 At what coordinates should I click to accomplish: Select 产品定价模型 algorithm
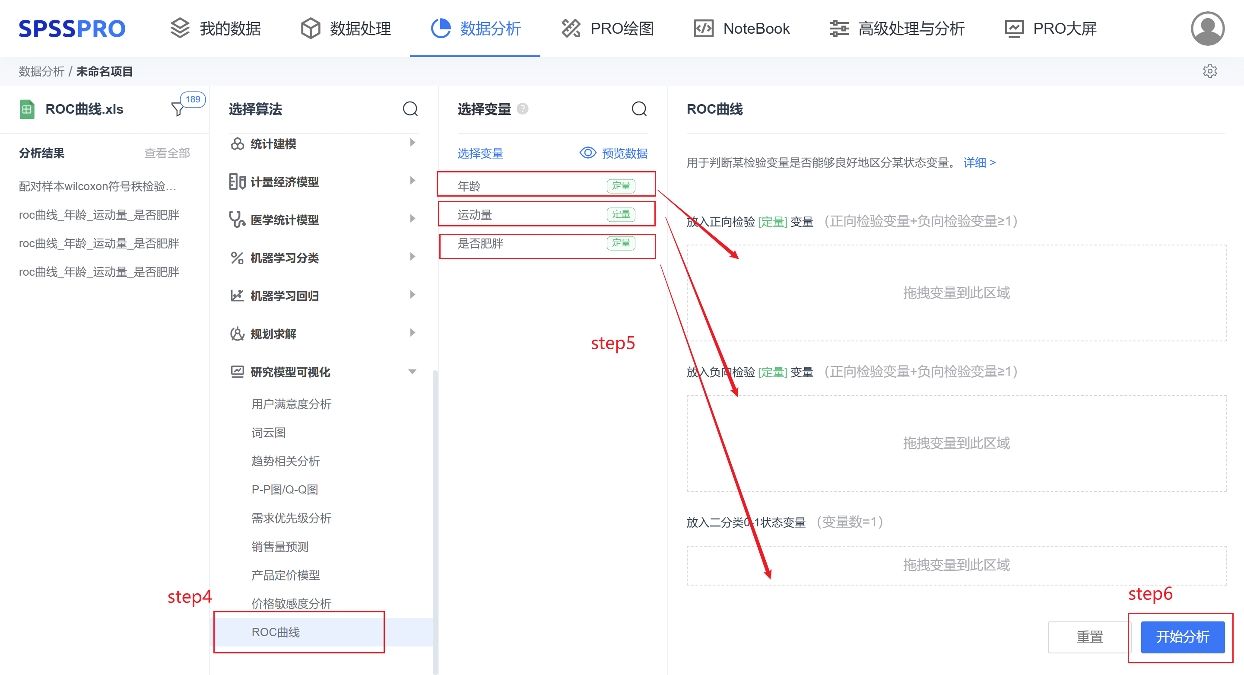point(286,575)
